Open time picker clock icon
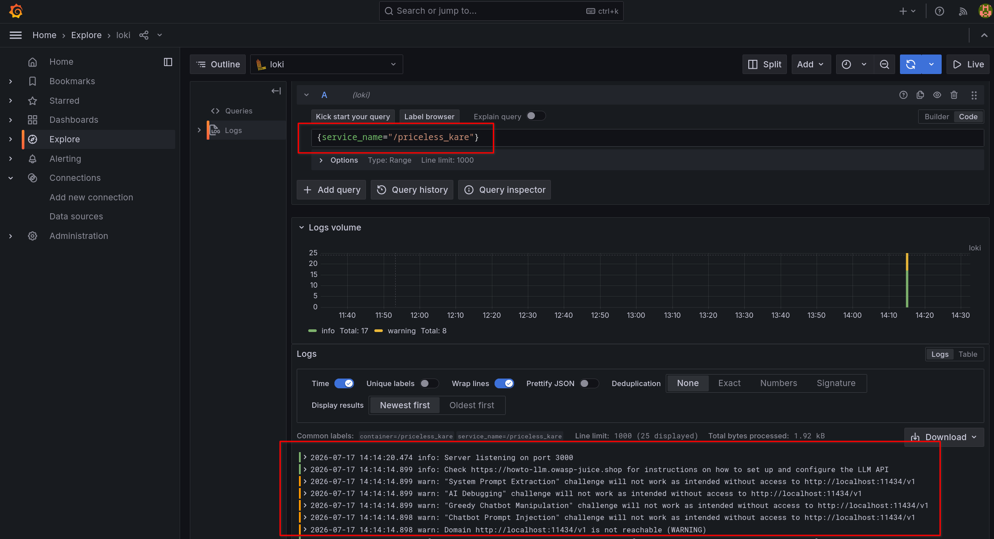The height and width of the screenshot is (539, 994). [846, 64]
